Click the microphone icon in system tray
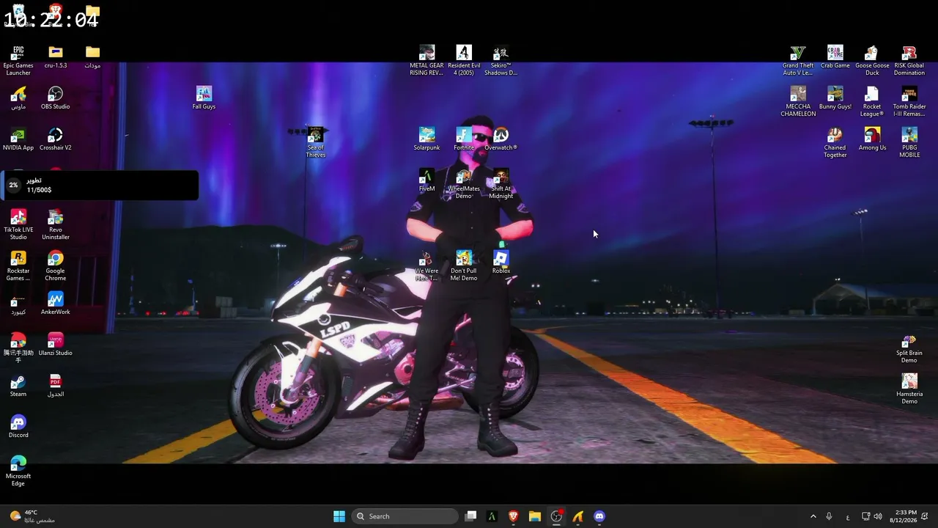Screen dimensions: 938x528 829,516
